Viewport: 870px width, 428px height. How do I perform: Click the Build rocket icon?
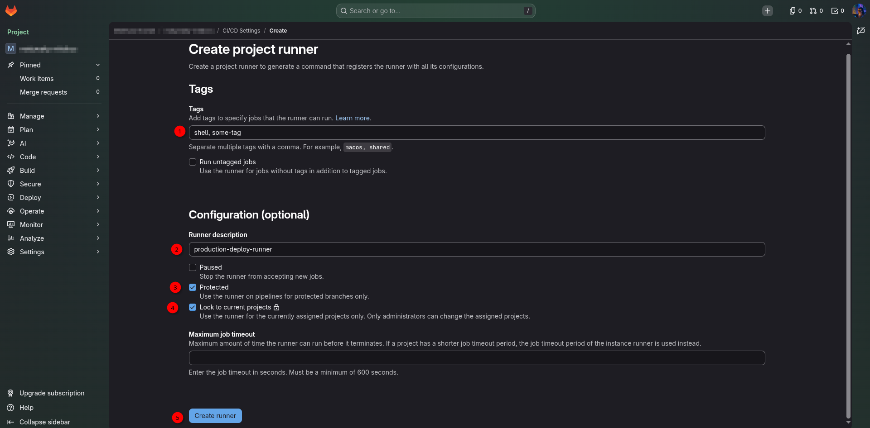tap(11, 171)
